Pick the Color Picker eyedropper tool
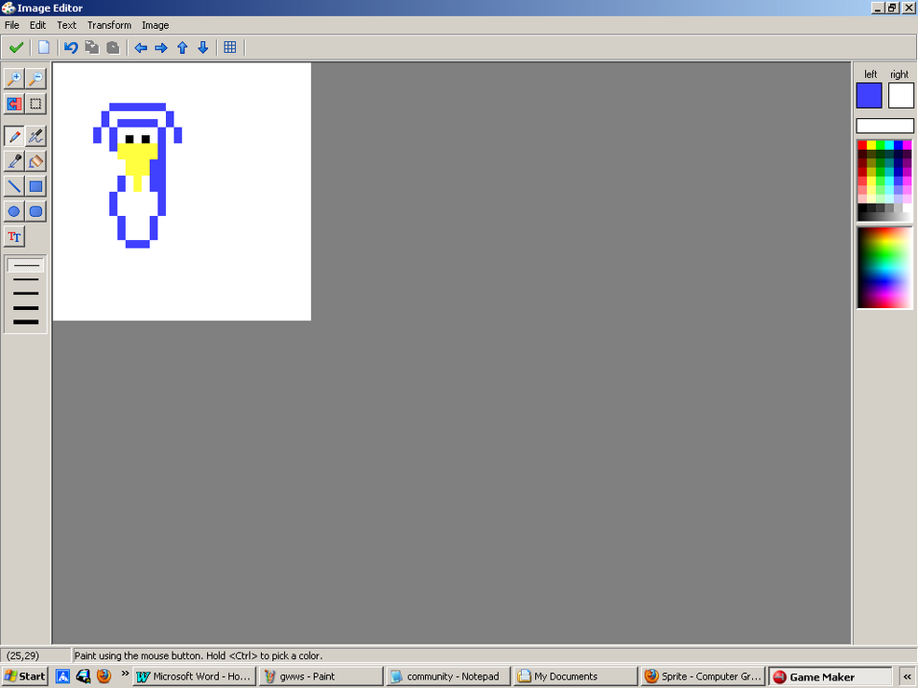918x688 pixels. click(x=14, y=161)
